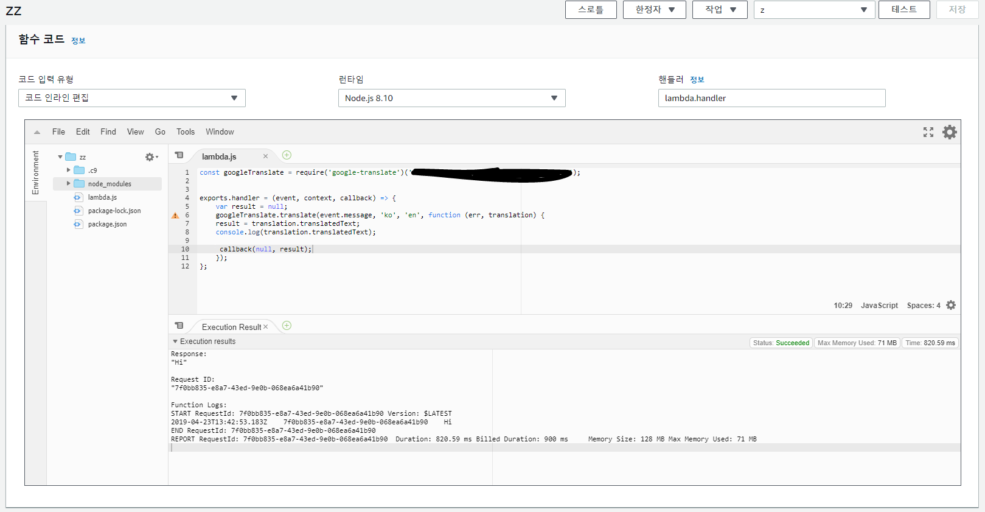Expand the .c9 folder
The height and width of the screenshot is (512, 985).
coord(68,170)
